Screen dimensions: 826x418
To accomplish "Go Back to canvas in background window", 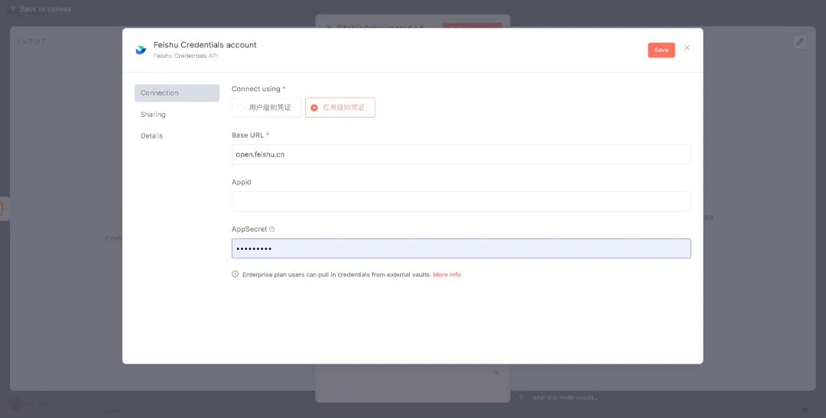I will (41, 9).
